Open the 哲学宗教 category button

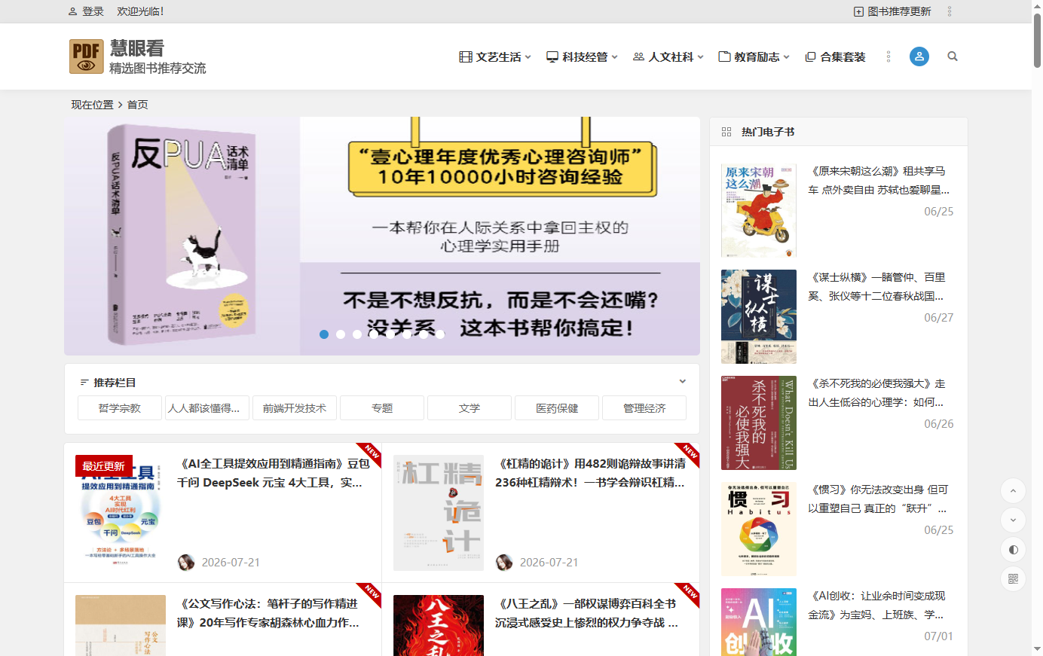120,408
